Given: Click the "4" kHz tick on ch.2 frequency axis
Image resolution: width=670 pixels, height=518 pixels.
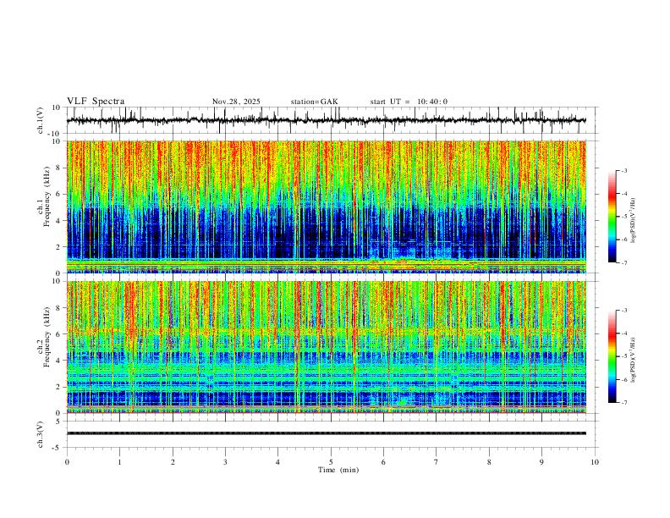Looking at the screenshot, I should point(59,361).
